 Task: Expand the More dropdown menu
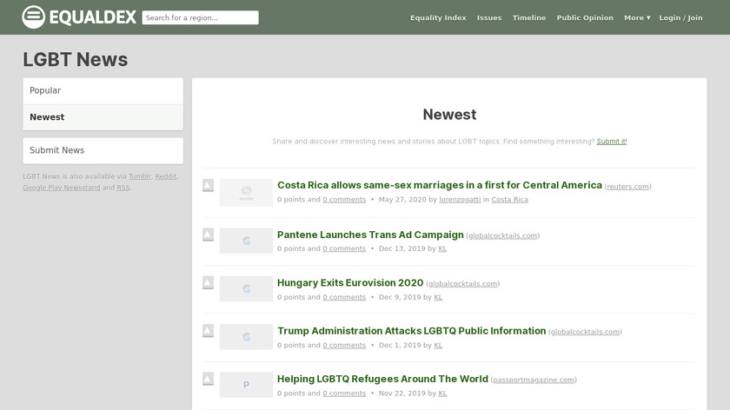coord(636,17)
